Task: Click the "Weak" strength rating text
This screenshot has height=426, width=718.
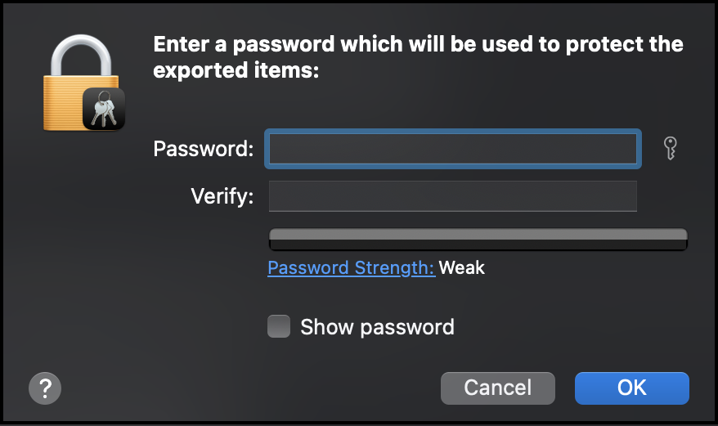Action: [x=461, y=267]
